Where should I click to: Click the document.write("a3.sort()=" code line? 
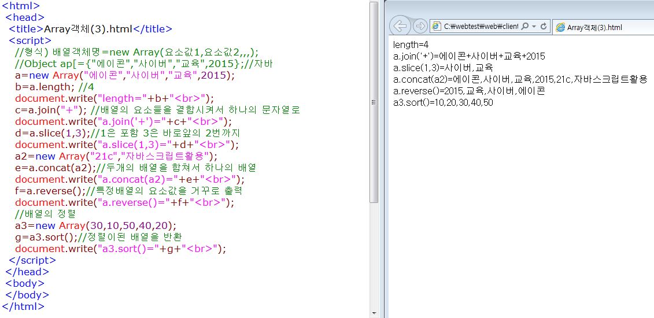120,249
